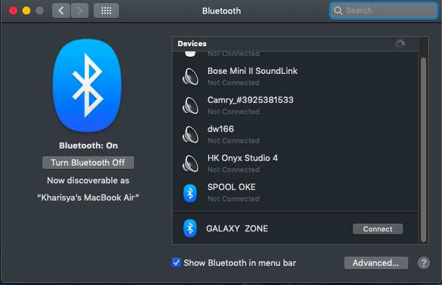Select speaker icon for HK Onyx Studio 4

(190, 164)
